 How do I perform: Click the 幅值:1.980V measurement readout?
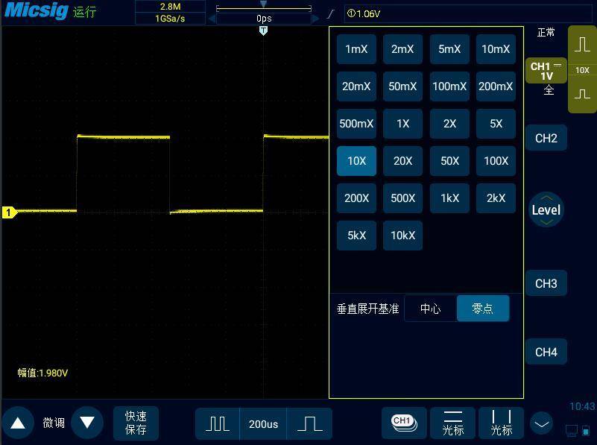(x=42, y=373)
